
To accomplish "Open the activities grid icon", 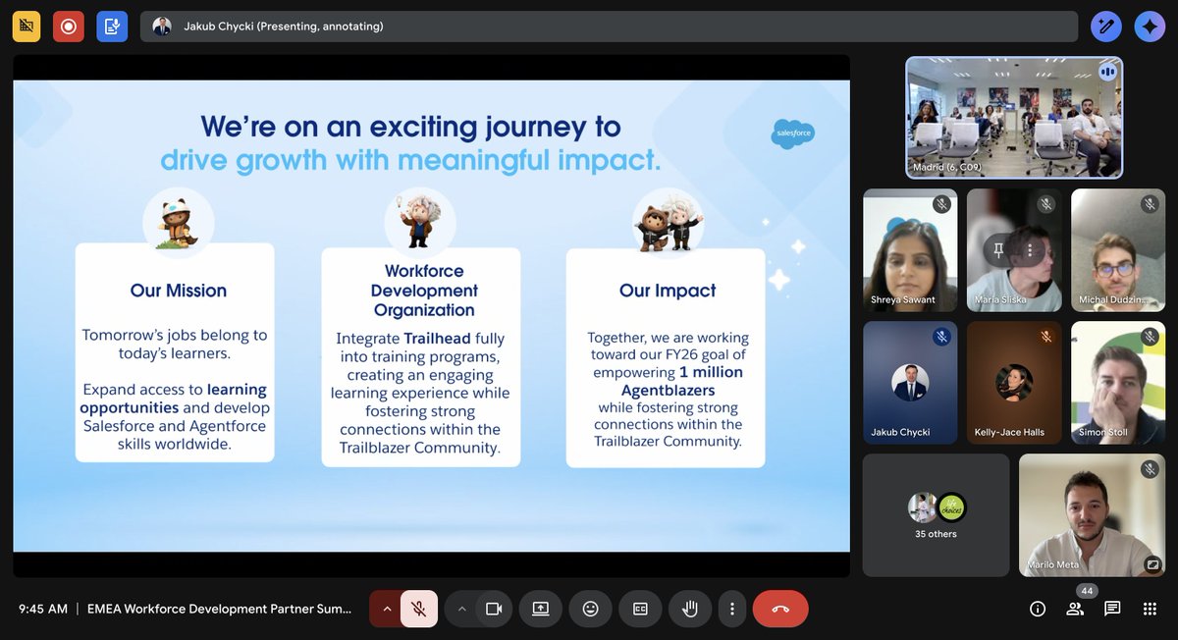I will click(x=1150, y=609).
